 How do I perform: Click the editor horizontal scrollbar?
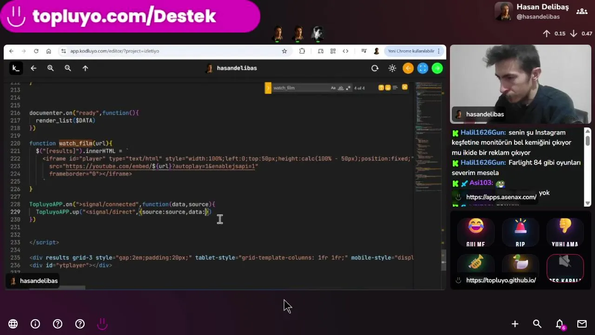pos(57,288)
